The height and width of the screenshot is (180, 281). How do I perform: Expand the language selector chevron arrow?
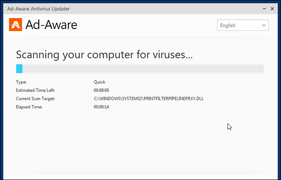tap(263, 25)
